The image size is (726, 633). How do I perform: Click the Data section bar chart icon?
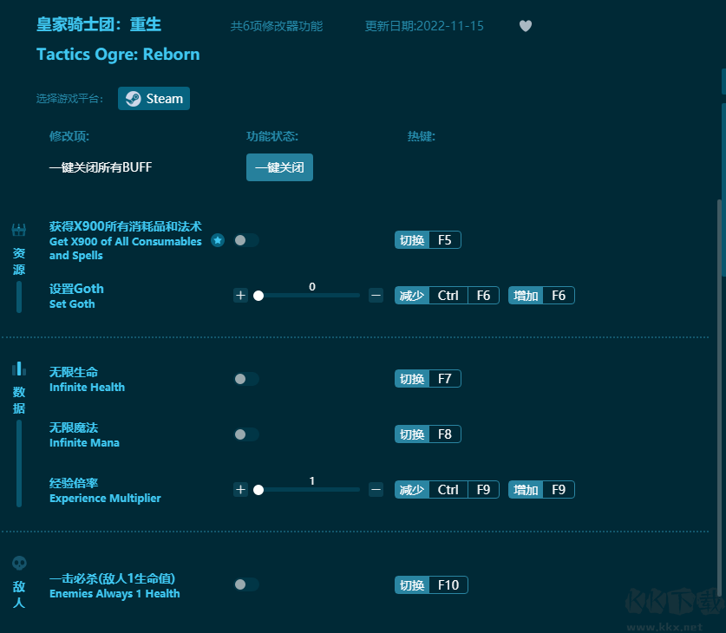(18, 369)
